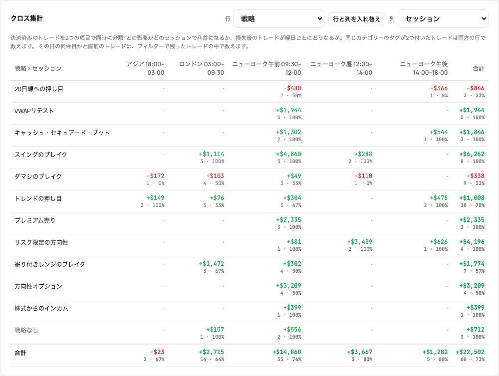This screenshot has width=499, height=376.
Task: Click the クロス集計 heading
Action: 27,18
